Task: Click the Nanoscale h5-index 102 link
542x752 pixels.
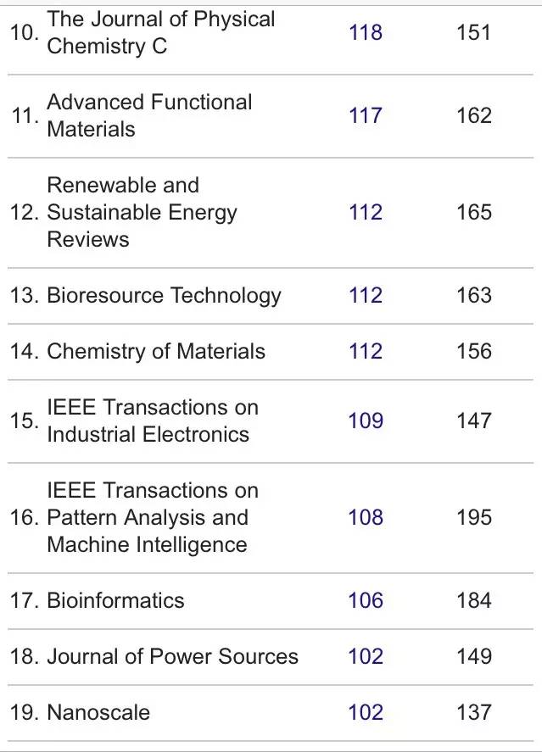Action: pyautogui.click(x=366, y=712)
